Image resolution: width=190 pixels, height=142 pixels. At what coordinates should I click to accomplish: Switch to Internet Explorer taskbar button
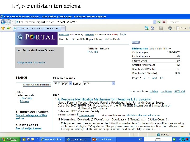52,139
